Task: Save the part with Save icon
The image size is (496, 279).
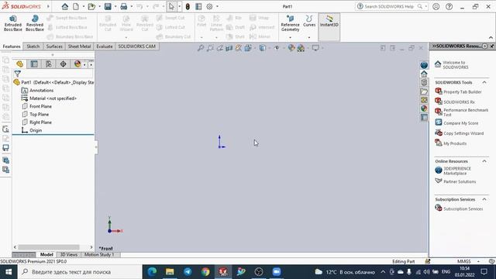Action: point(108,6)
